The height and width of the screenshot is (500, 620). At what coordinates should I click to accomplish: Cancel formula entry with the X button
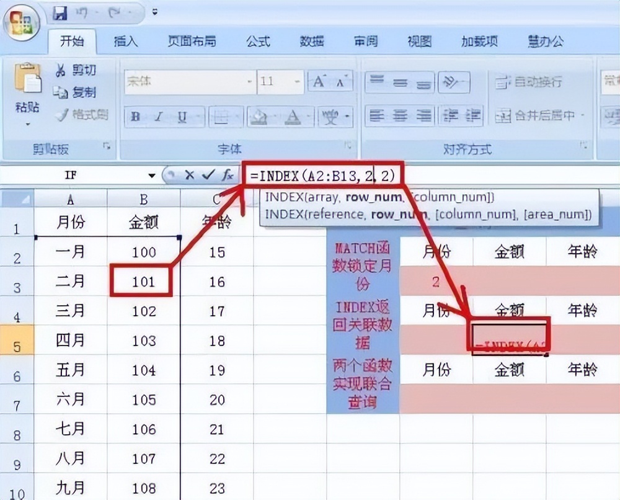[x=190, y=175]
